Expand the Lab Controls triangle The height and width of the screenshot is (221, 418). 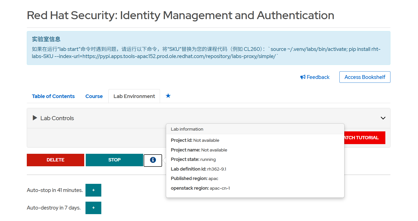(x=35, y=118)
